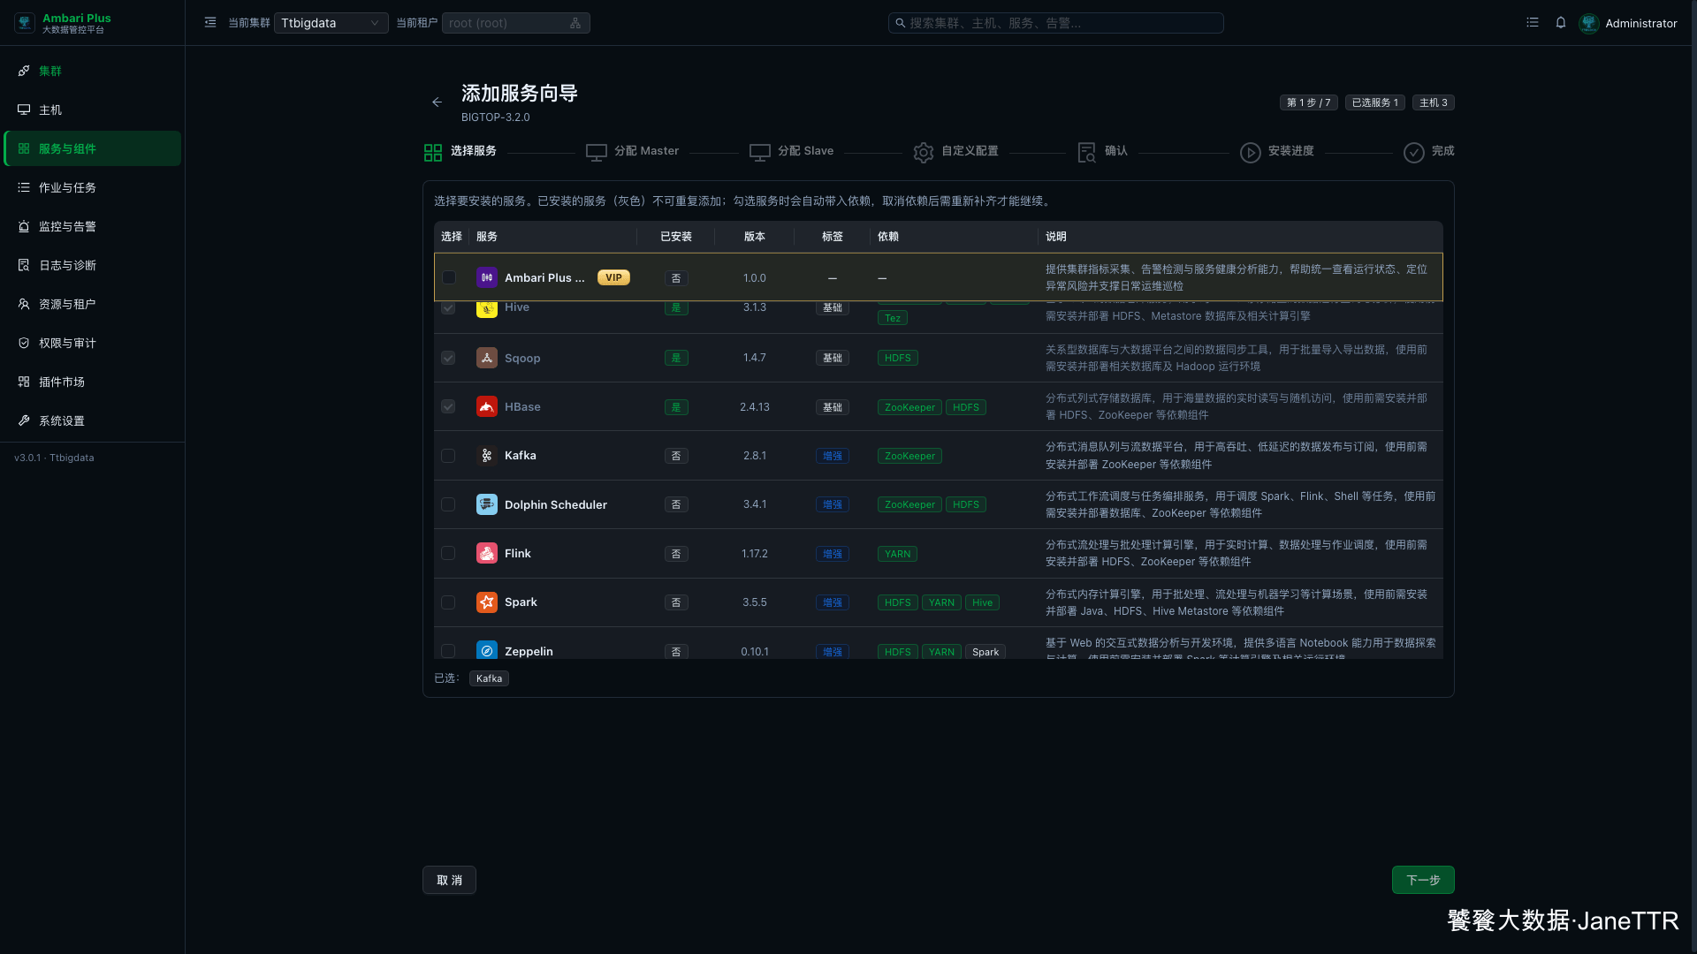Click the 确认 step document icon
This screenshot has width=1697, height=954.
[x=1087, y=153]
